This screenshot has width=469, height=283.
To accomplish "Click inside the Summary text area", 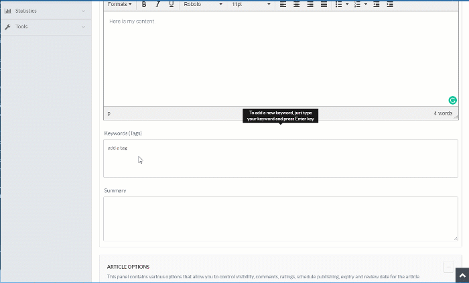I will pyautogui.click(x=280, y=219).
